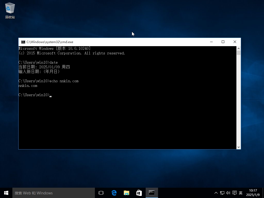264x198 pixels.
Task: Minimize the cmd.exe window
Action: [x=211, y=42]
